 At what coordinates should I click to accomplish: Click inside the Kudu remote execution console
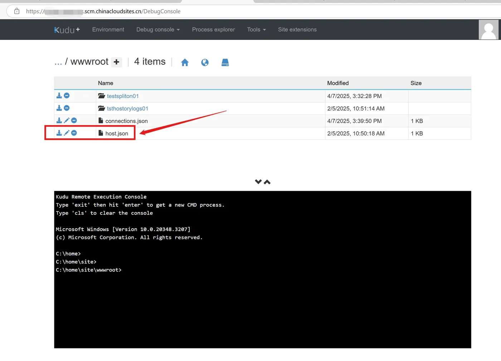click(263, 269)
